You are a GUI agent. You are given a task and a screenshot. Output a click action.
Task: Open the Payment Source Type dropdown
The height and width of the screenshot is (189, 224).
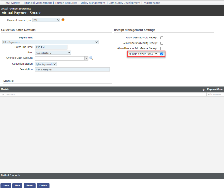46,20
